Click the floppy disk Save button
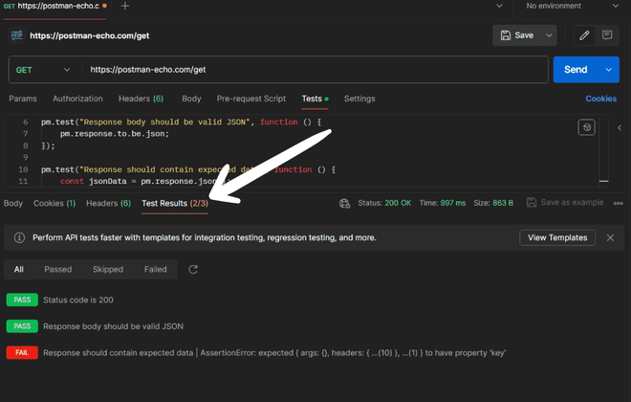Image resolution: width=631 pixels, height=402 pixels. [x=517, y=35]
